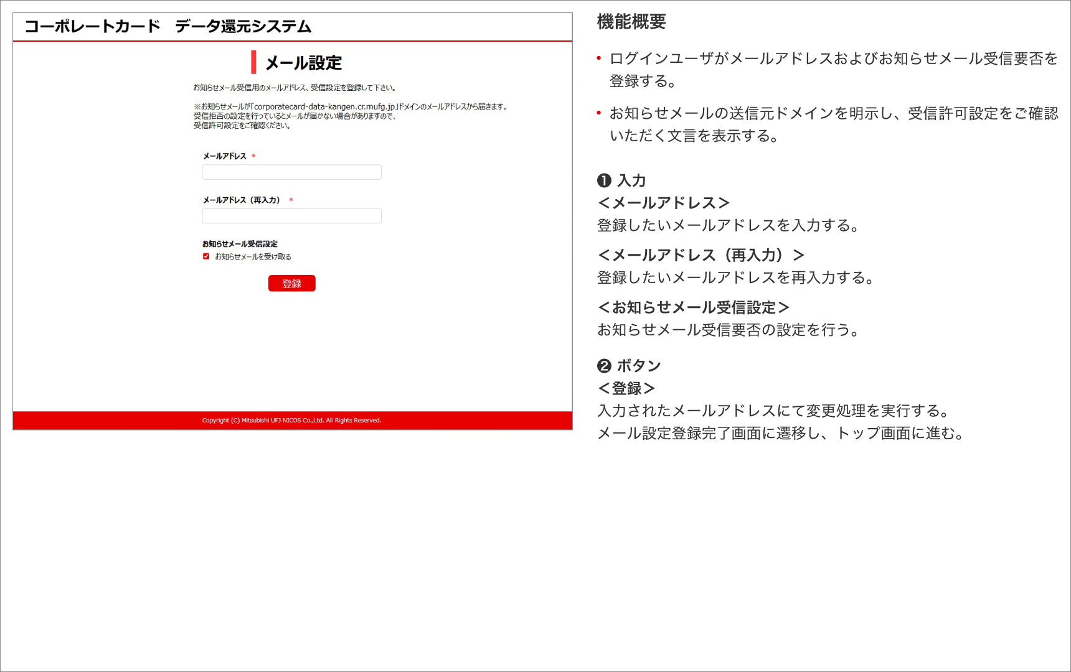Click the 機能概要 heading
The image size is (1071, 672).
pyautogui.click(x=631, y=22)
